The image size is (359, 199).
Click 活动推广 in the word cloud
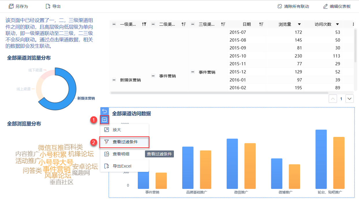(x=28, y=161)
